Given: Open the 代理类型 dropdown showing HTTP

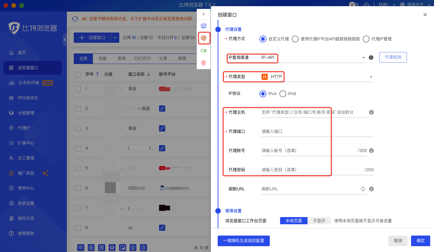Looking at the screenshot, I should click(317, 77).
